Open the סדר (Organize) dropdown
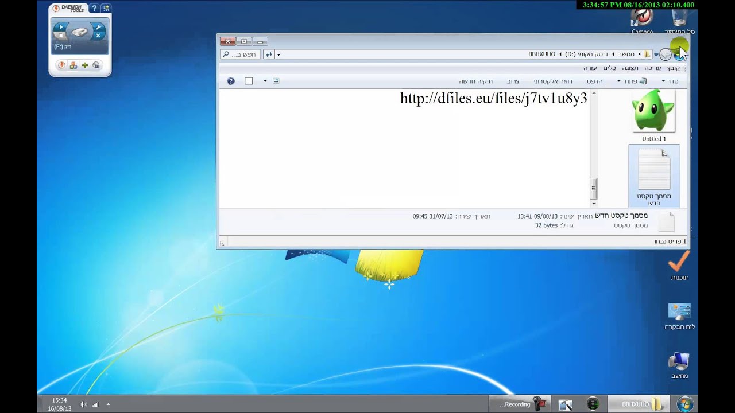 click(670, 81)
